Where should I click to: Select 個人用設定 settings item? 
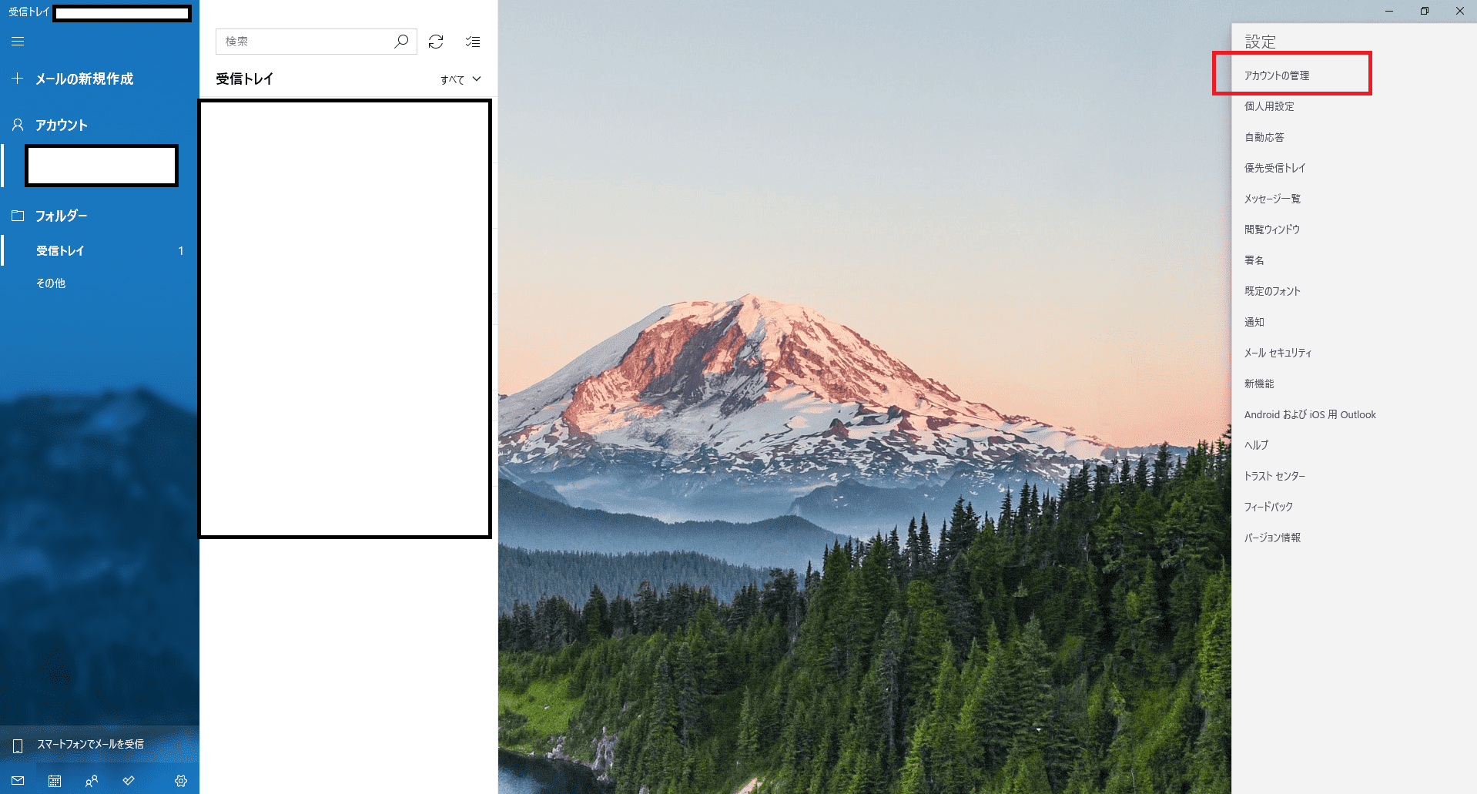click(1269, 106)
